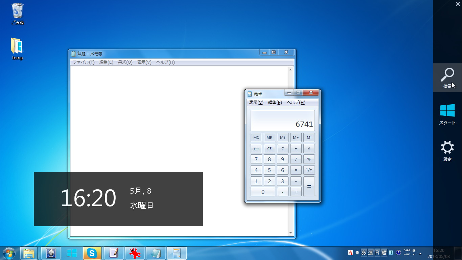The image size is (462, 260).
Task: Open the スタート Windows logo charm
Action: click(447, 114)
